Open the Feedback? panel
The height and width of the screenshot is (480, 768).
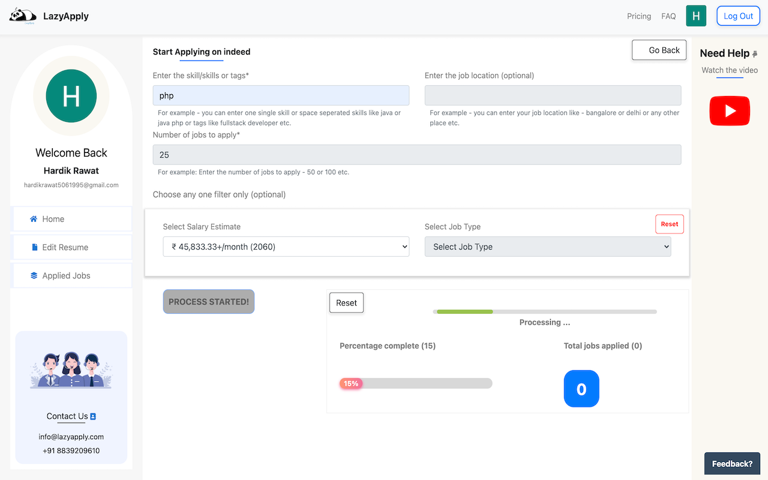[x=732, y=463]
